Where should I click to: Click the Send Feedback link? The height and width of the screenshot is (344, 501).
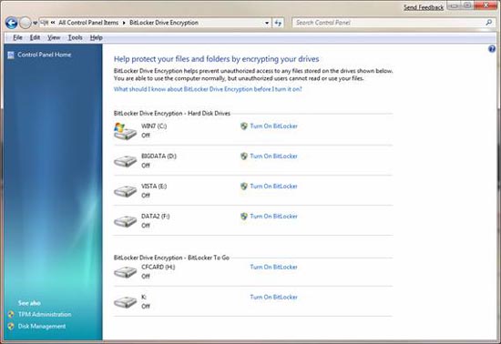coord(424,7)
